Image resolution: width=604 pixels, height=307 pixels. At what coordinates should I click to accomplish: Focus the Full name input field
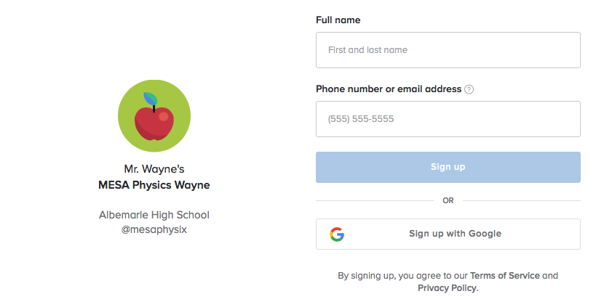point(448,50)
